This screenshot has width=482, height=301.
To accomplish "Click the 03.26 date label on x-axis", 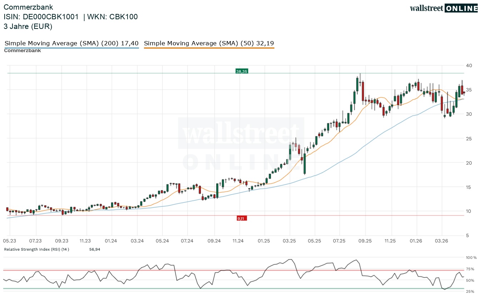I will pos(442,241).
